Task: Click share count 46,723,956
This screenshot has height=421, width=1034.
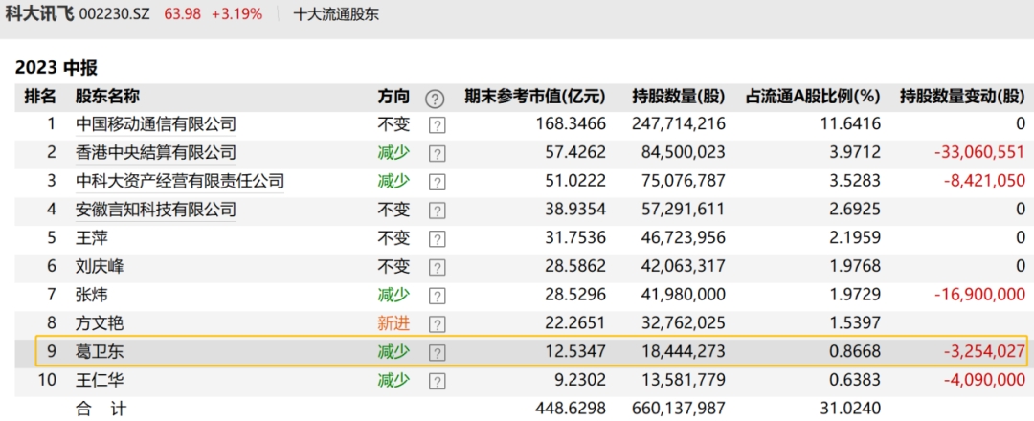Action: click(x=683, y=238)
